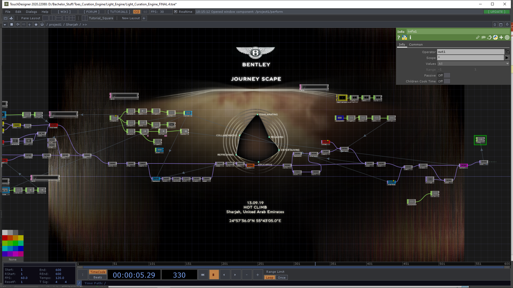Open the comment speech bubble icon
This screenshot has width=513, height=288.
[x=484, y=38]
